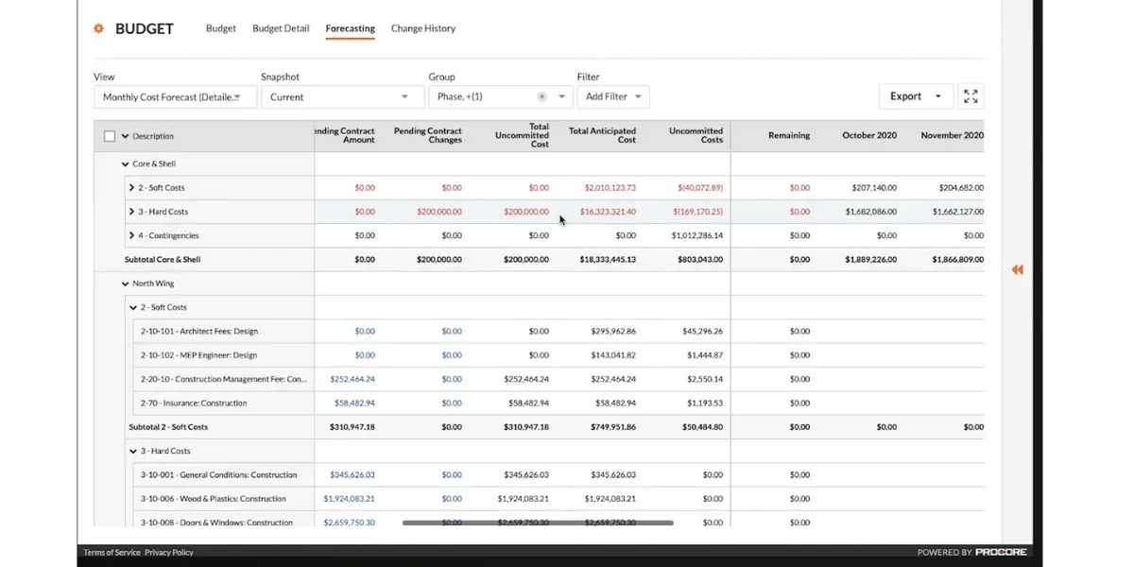Expand 2 - Soft Costs under Core & Shell

(131, 188)
